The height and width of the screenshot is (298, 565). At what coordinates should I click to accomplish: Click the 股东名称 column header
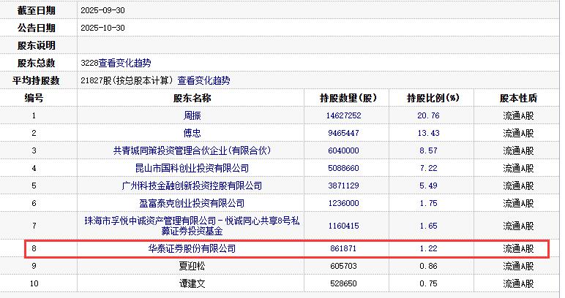click(x=192, y=98)
